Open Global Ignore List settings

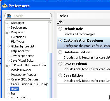click(23, 46)
